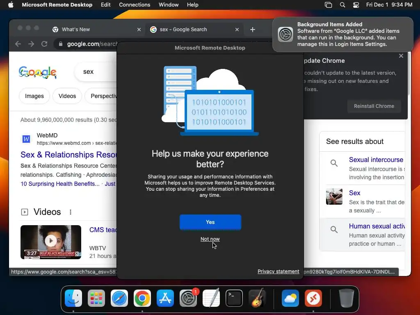This screenshot has width=420, height=315.
Task: Open GarageBand from the Dock
Action: coord(257,298)
